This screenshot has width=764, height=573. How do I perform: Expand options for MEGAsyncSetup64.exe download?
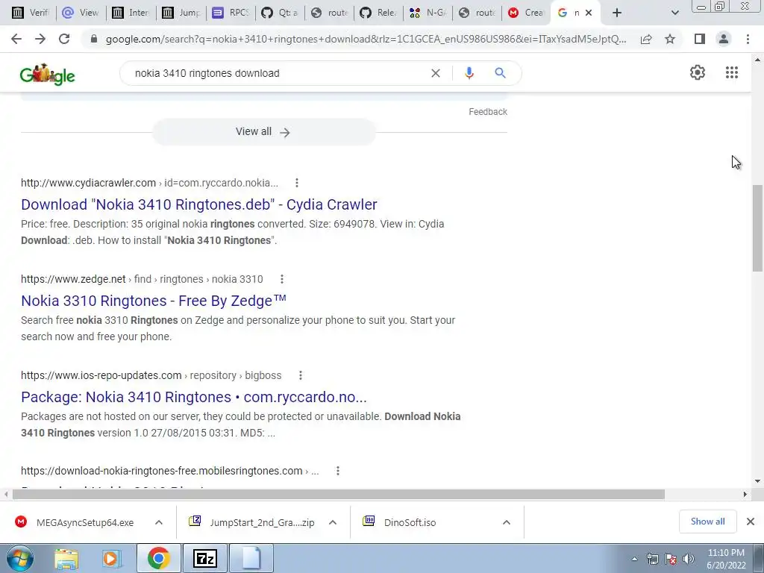click(159, 522)
